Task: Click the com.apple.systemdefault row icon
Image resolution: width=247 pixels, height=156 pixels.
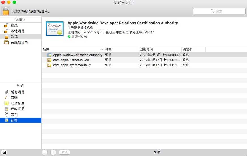Action: pyautogui.click(x=49, y=65)
